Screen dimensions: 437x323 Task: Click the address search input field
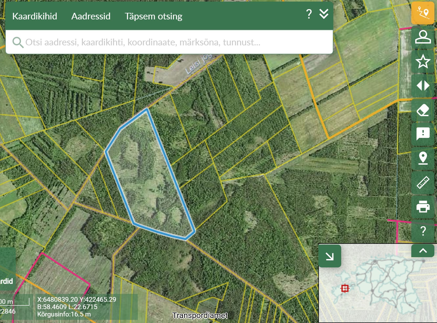pos(168,42)
